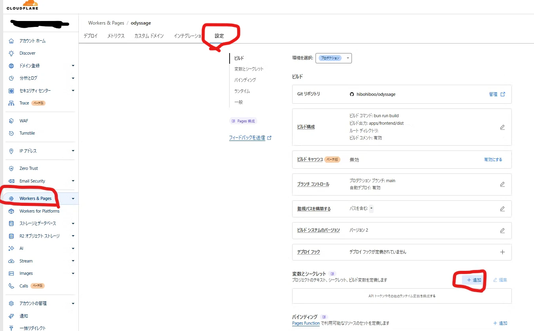Viewport: 534px width, 331px height.
Task: Click 追加 for 変数とシークレット
Action: [x=474, y=280]
